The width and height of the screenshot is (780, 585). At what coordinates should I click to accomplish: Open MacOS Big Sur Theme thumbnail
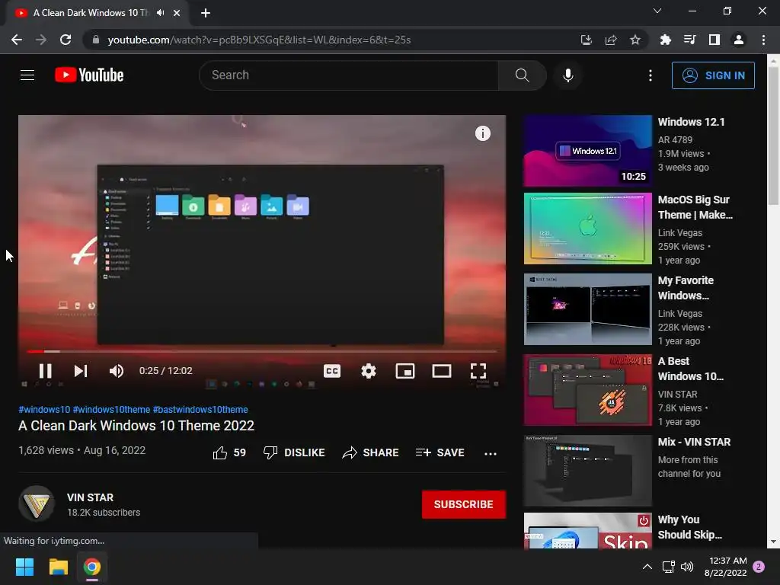point(587,229)
